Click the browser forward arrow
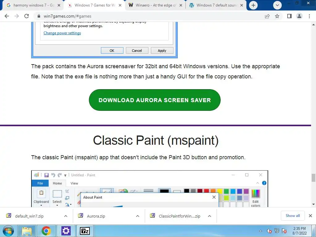 pos(17,16)
